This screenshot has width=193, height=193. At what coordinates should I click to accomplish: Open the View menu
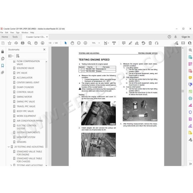(x=12, y=33)
